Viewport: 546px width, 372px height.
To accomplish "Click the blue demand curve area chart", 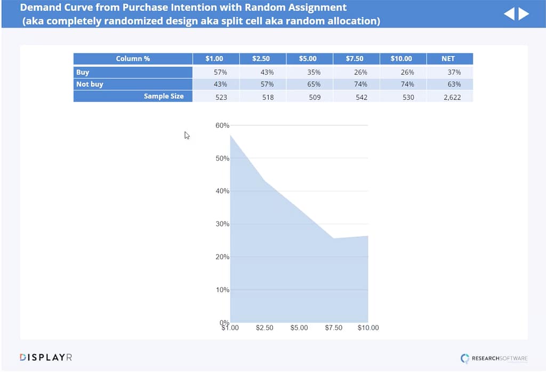I will (288, 255).
